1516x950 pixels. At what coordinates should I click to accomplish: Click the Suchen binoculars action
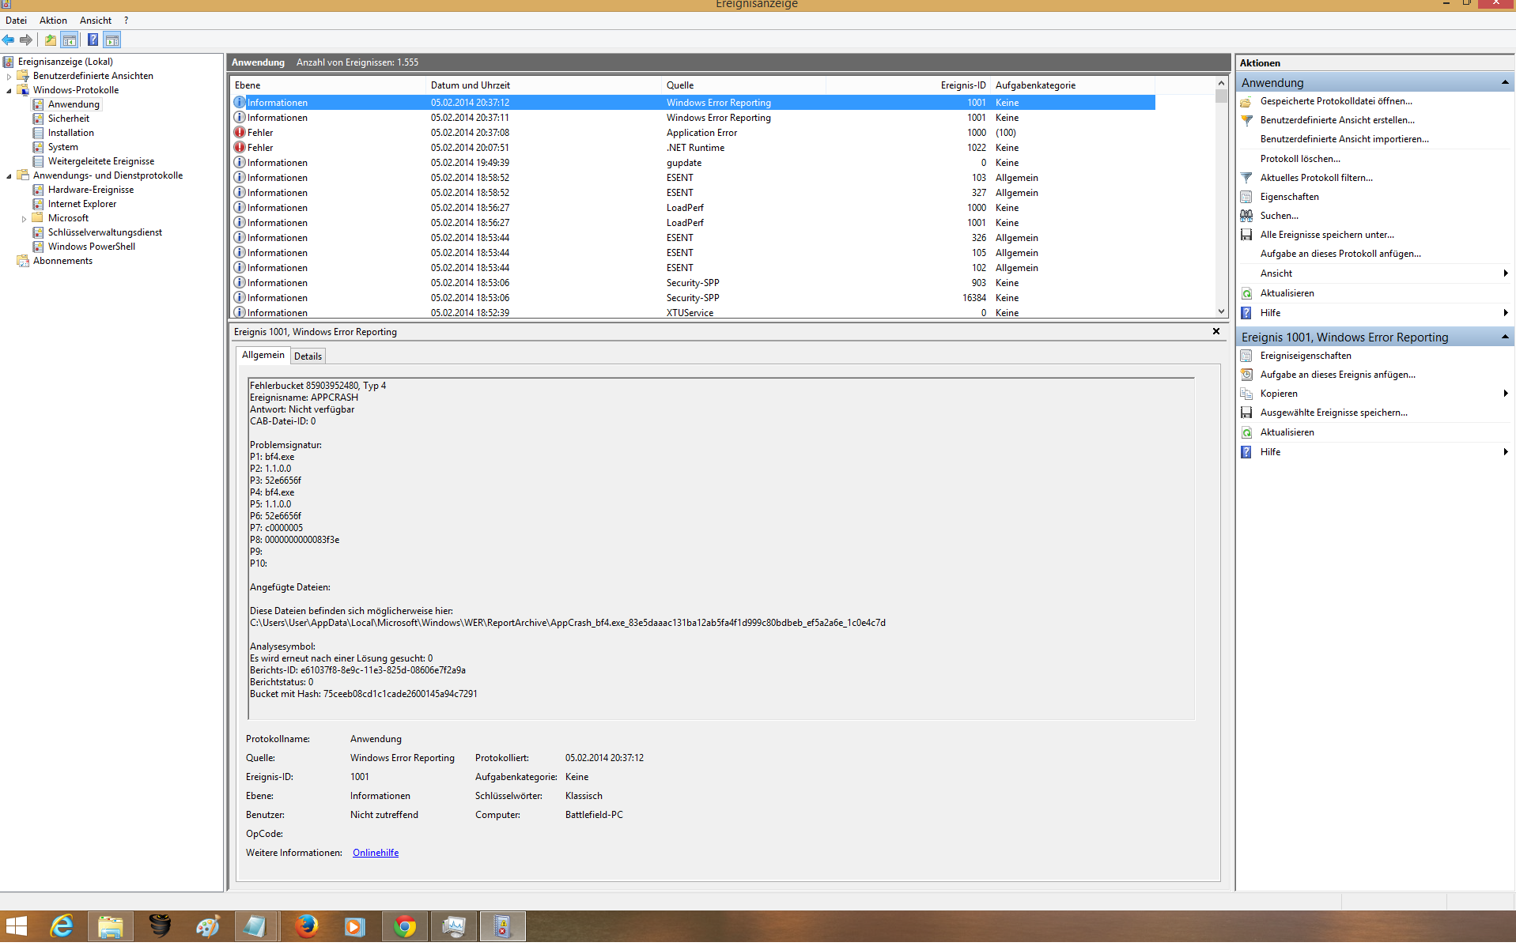1246,216
